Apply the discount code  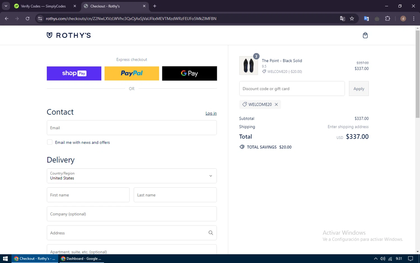pos(359,89)
